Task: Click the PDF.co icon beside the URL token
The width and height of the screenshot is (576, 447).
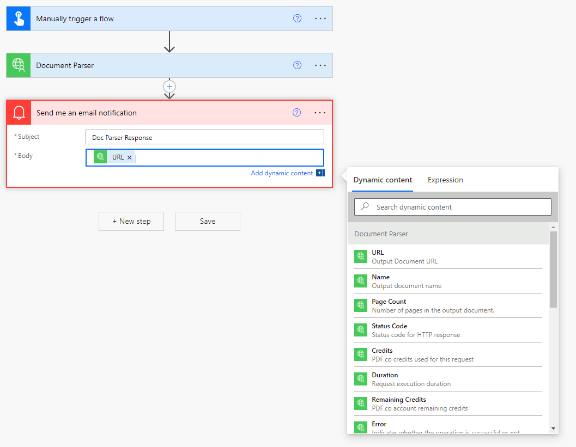Action: tap(100, 157)
